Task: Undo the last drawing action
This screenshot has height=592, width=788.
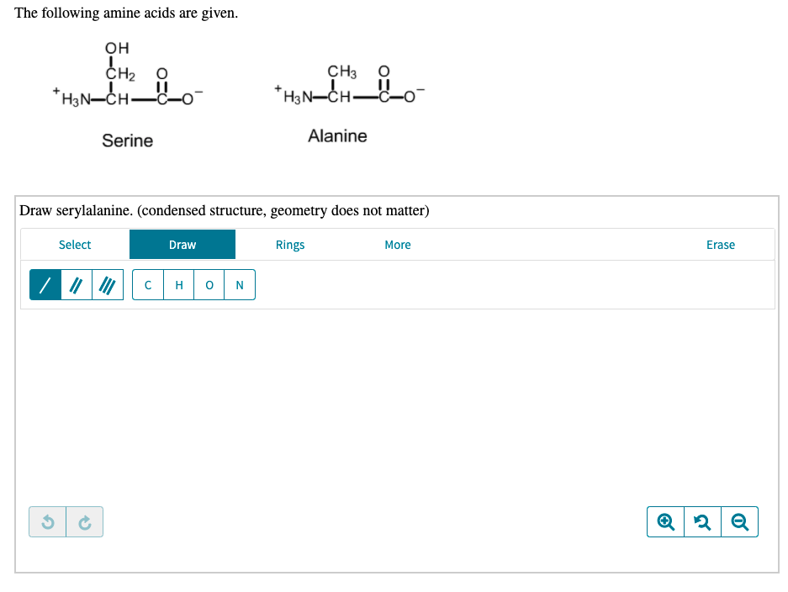Action: click(49, 521)
